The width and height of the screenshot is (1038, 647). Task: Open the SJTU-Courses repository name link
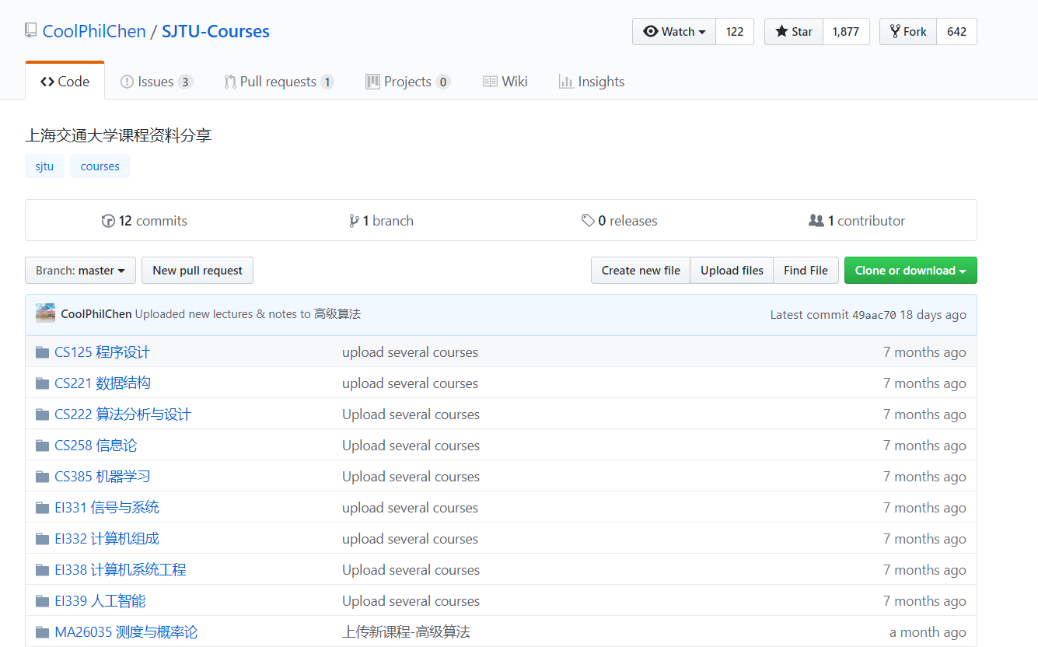coord(215,32)
